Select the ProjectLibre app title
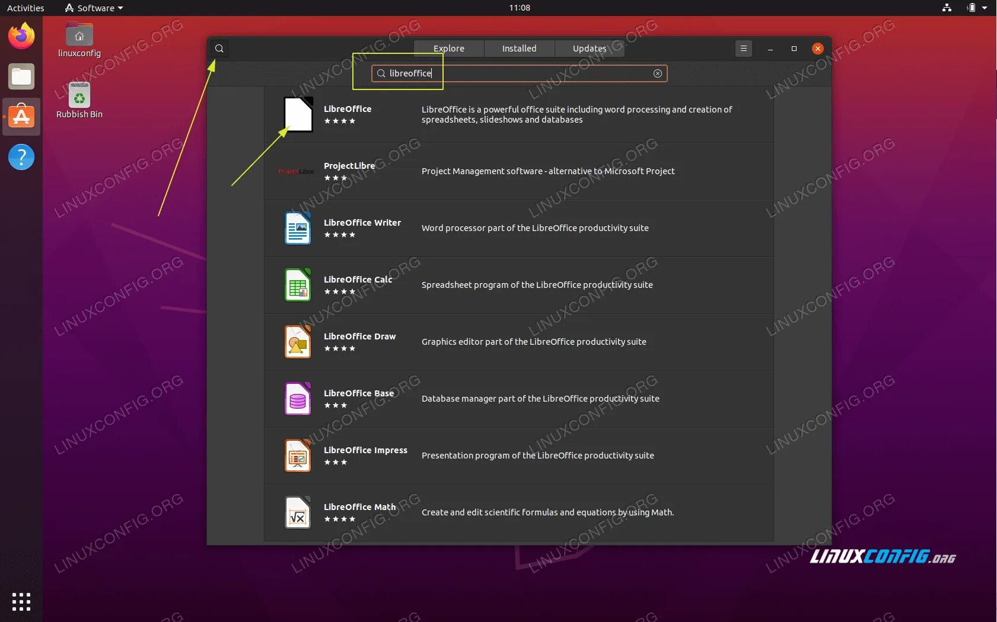The width and height of the screenshot is (997, 622). coord(349,166)
